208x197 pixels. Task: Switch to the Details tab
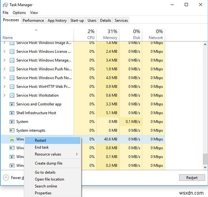click(x=106, y=20)
